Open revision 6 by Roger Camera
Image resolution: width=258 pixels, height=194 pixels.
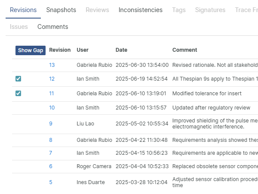tap(51, 166)
